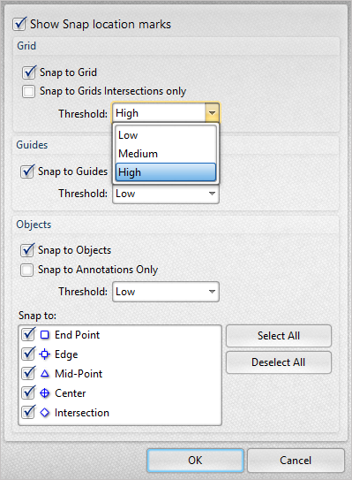This screenshot has width=352, height=480.
Task: Enable Snap to Grids Intersections only
Action: point(29,91)
